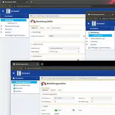Screen dimensions: 115x115
Task: Click the 3S logo in the Beistellung 30086 window
Action: coord(8,11)
